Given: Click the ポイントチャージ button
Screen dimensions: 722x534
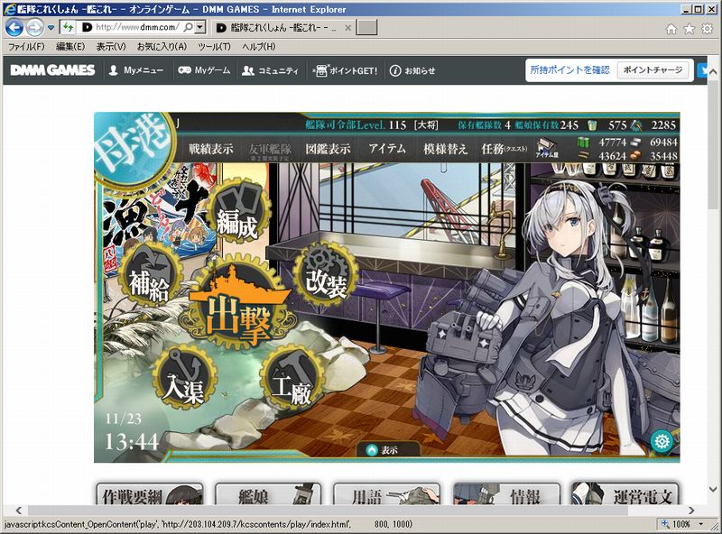Looking at the screenshot, I should pyautogui.click(x=653, y=70).
